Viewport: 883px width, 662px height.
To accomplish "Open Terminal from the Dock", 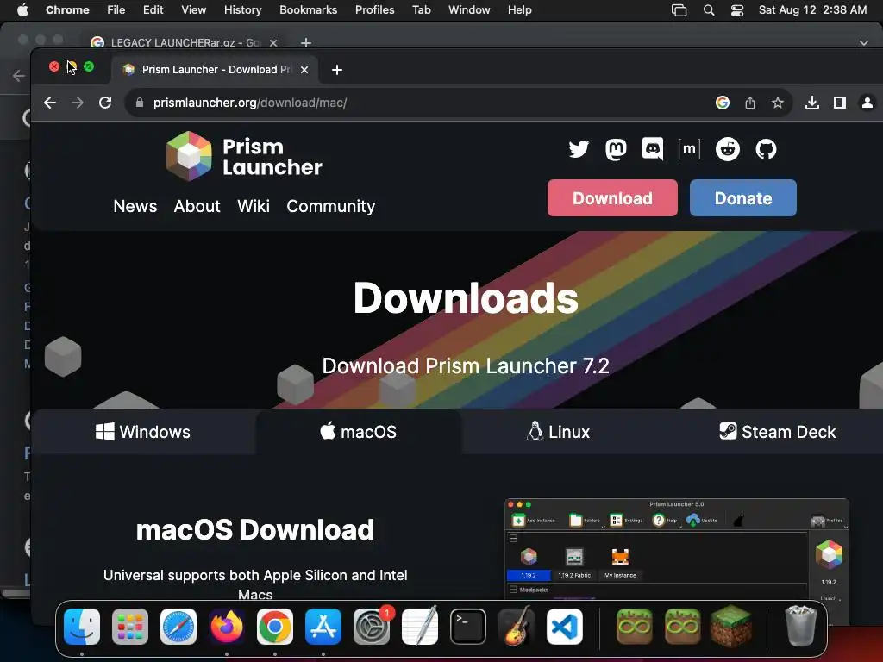I will (x=468, y=627).
